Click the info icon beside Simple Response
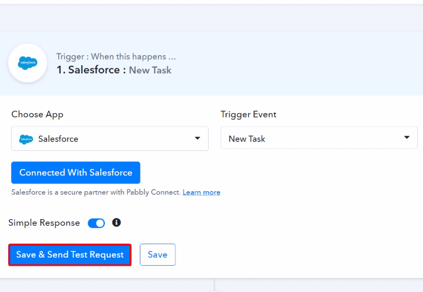Image resolution: width=423 pixels, height=292 pixels. click(117, 223)
